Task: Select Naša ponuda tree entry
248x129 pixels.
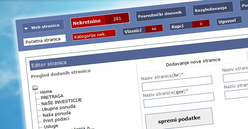Action: click(57, 114)
